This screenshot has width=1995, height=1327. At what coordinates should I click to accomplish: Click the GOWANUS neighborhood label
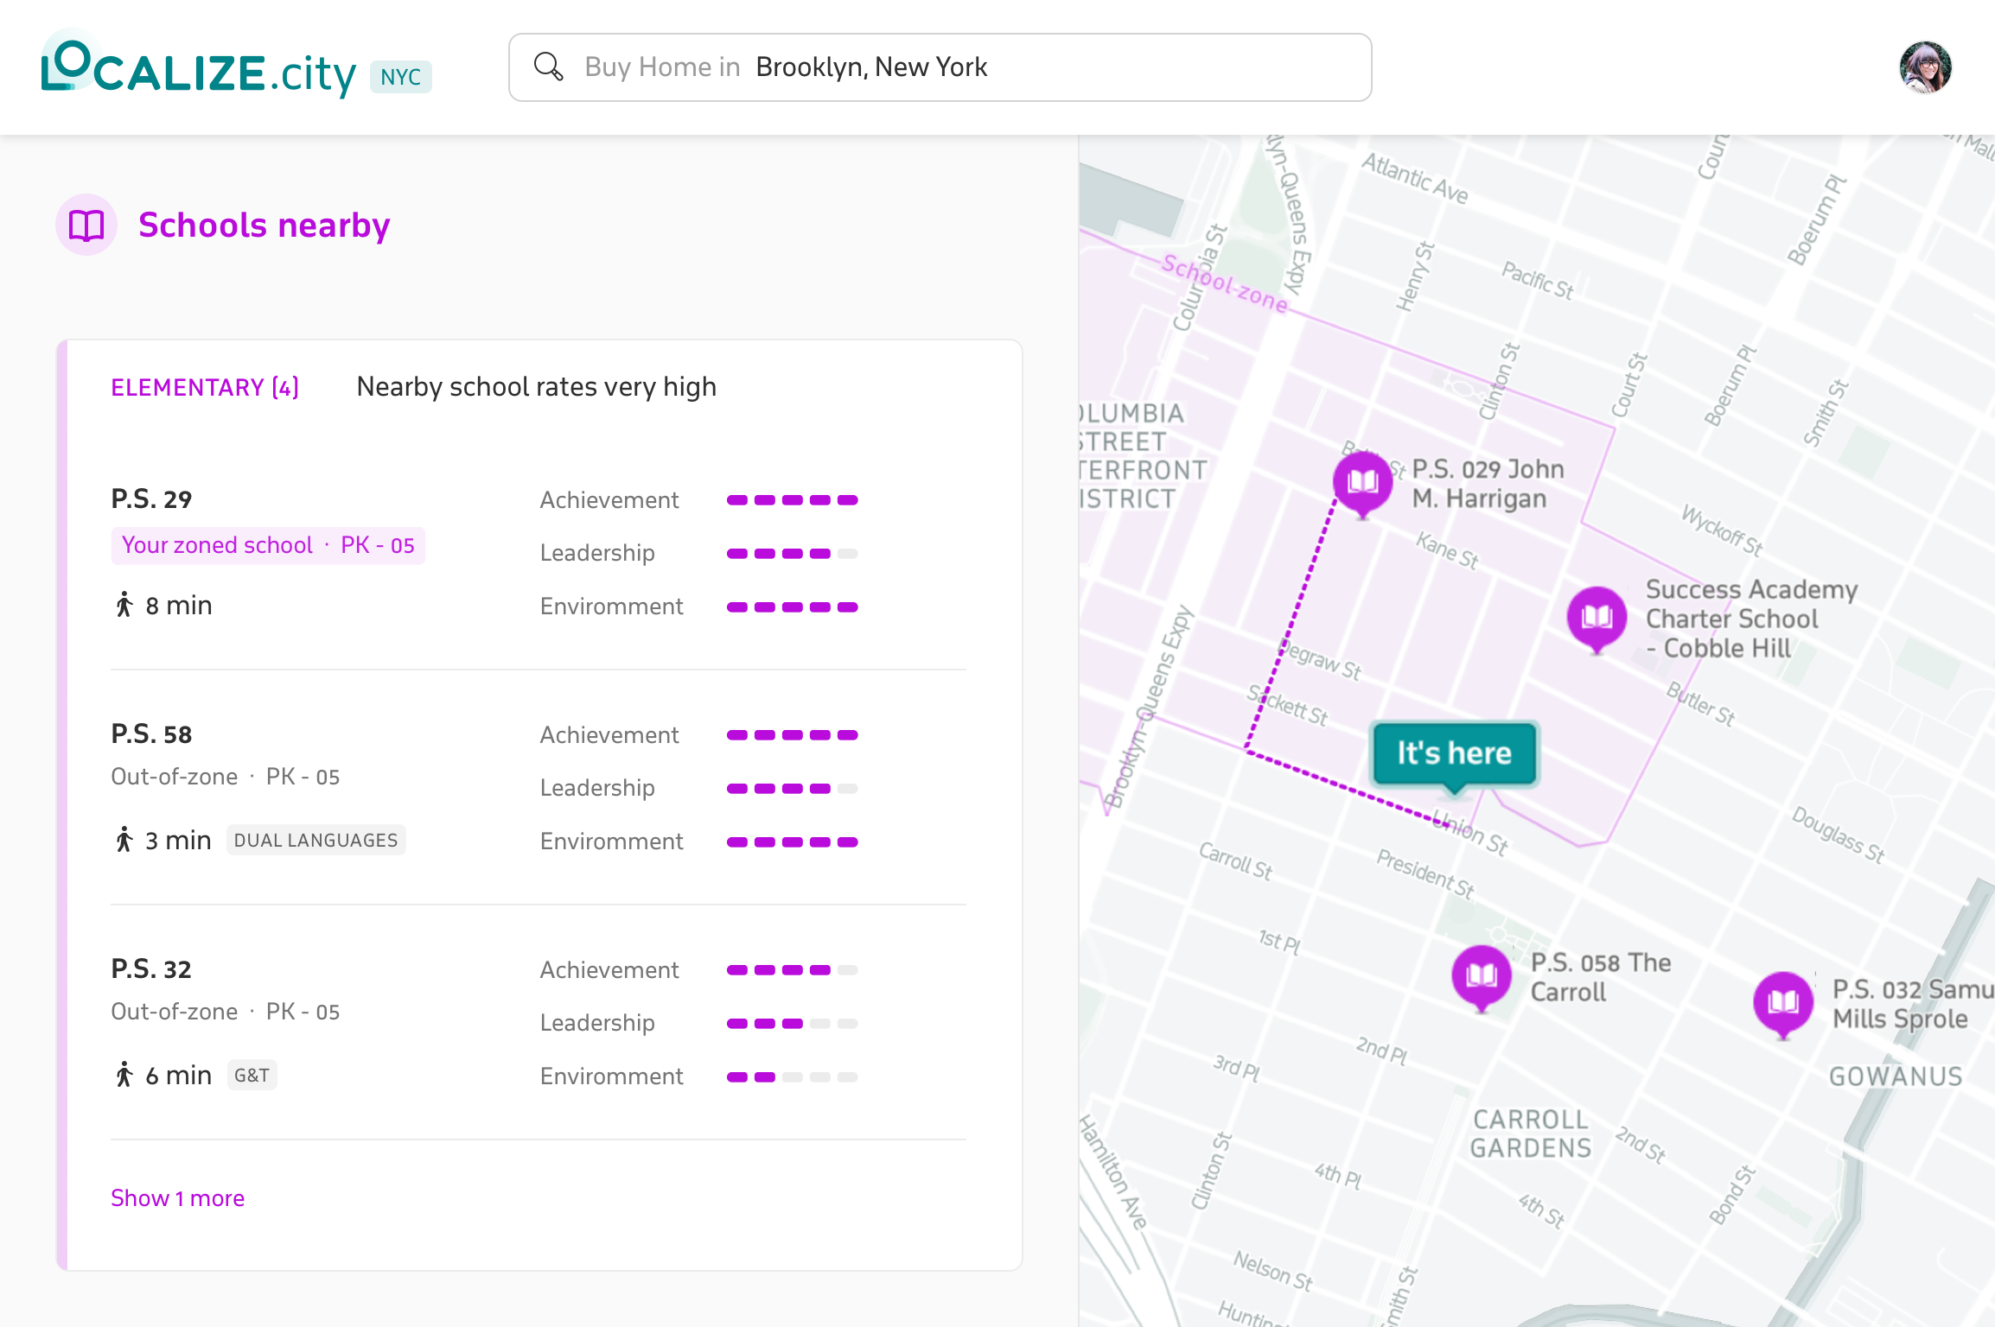[1896, 1076]
